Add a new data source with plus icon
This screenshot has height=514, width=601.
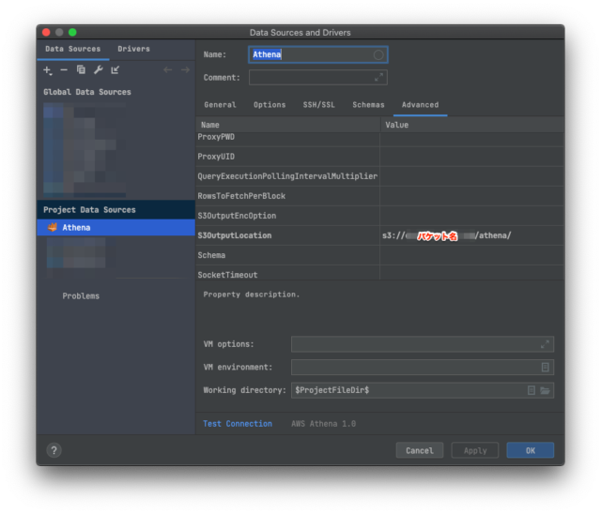click(x=48, y=70)
